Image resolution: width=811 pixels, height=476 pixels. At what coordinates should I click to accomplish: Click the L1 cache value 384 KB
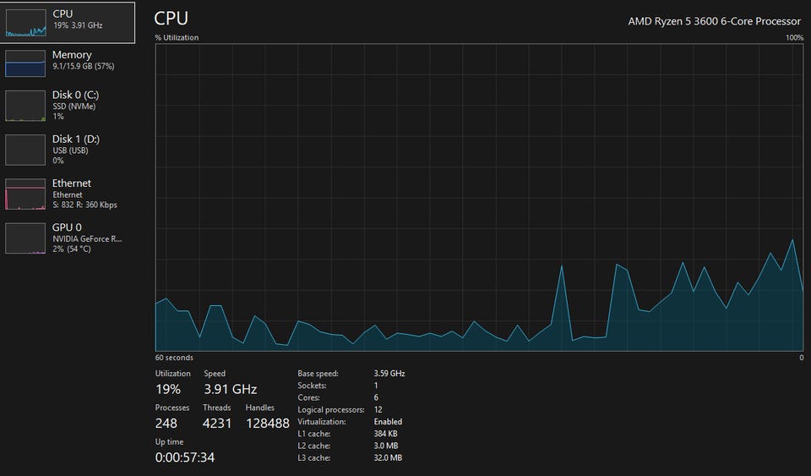tap(385, 434)
